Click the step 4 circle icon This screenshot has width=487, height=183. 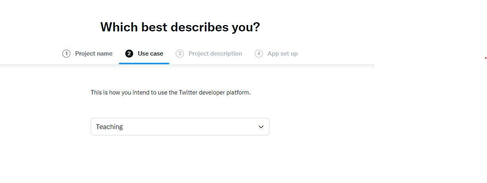click(259, 54)
